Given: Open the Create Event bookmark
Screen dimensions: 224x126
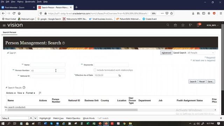Looking at the screenshot, I should click(x=149, y=19).
